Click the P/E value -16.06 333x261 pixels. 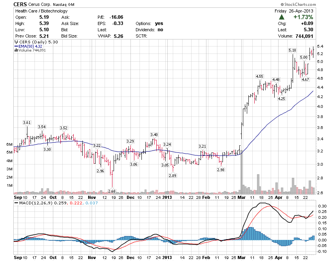tap(116, 17)
